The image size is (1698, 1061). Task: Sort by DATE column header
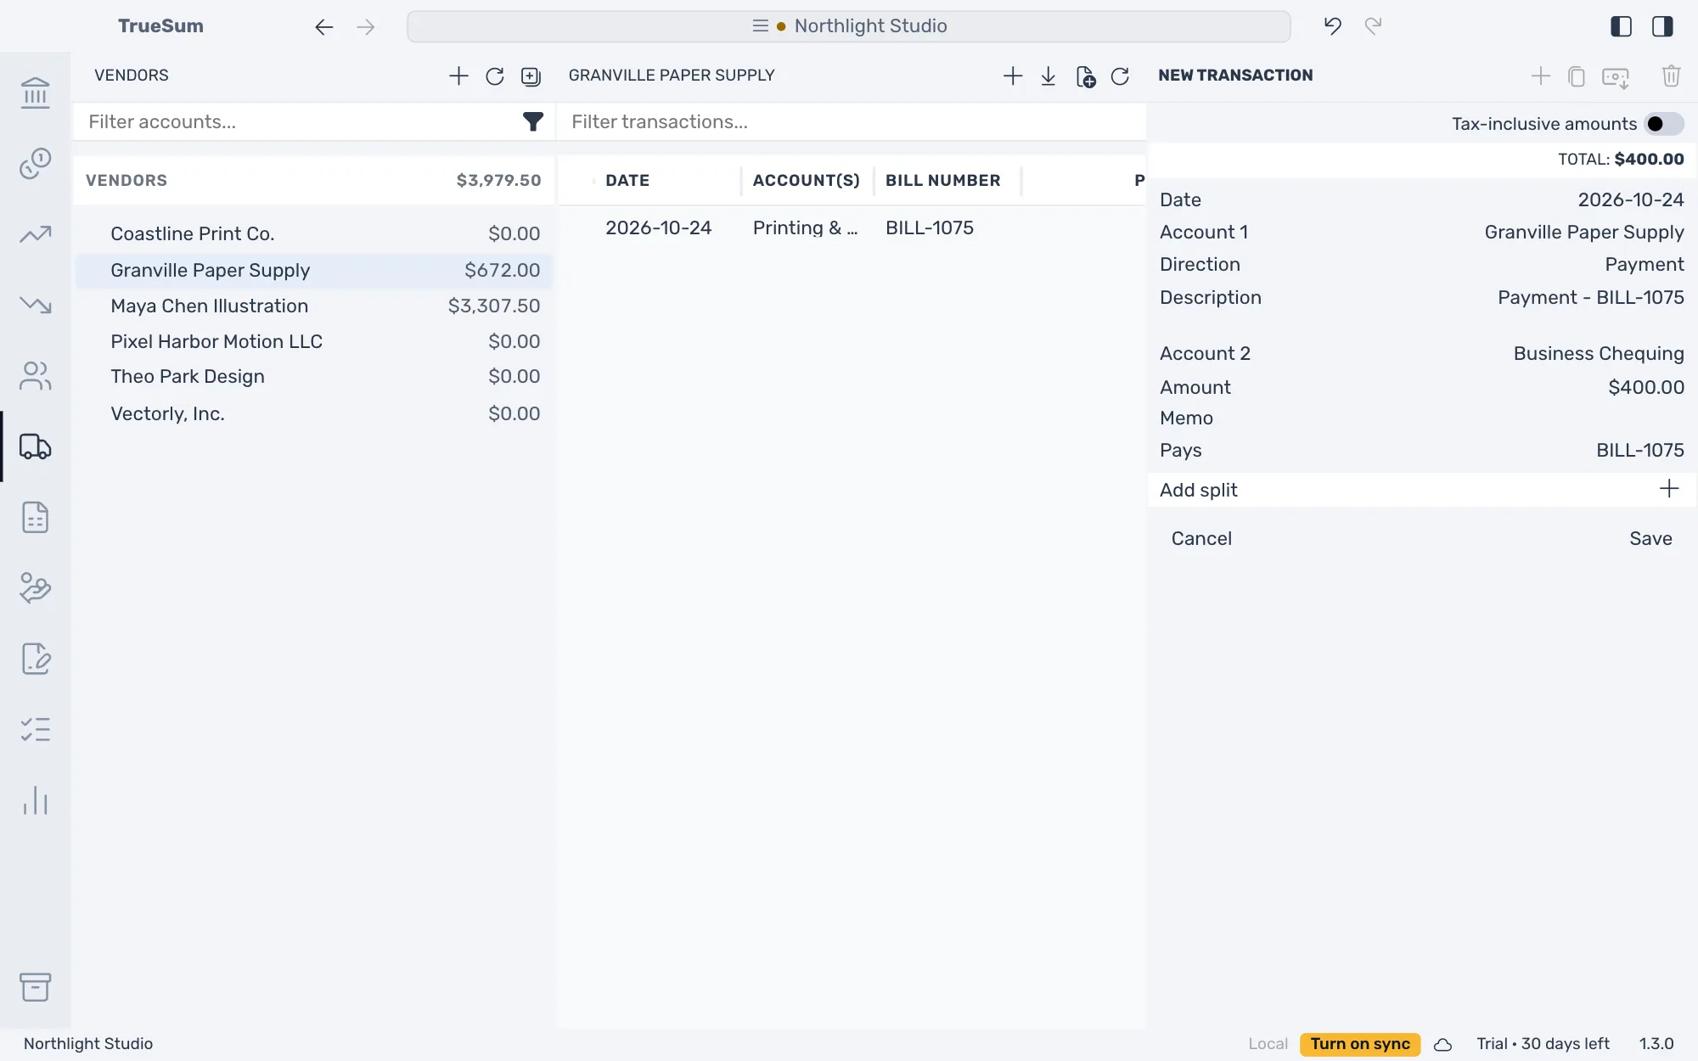(x=627, y=180)
